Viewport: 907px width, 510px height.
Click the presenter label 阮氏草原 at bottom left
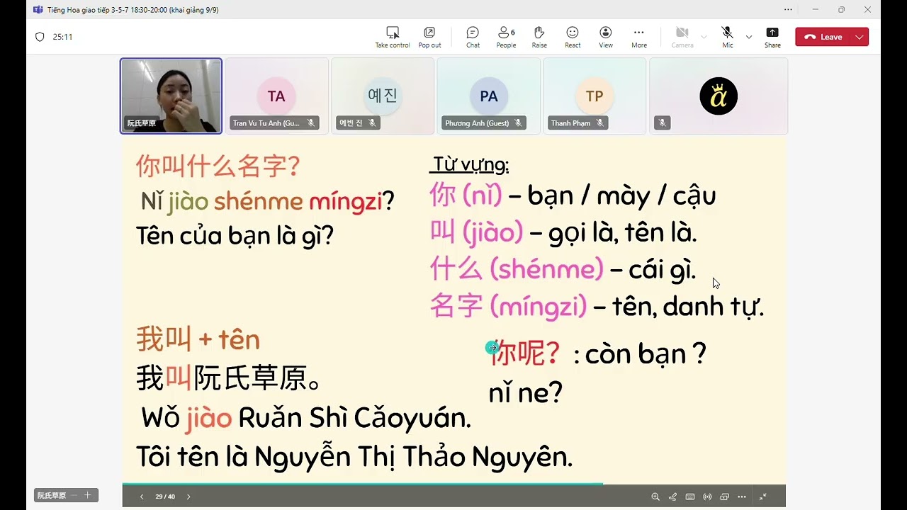pos(52,495)
